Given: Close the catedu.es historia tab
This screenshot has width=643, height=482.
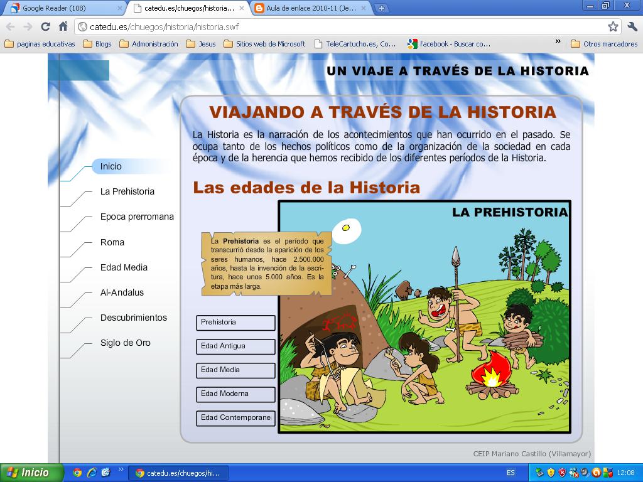Looking at the screenshot, I should click(x=242, y=8).
